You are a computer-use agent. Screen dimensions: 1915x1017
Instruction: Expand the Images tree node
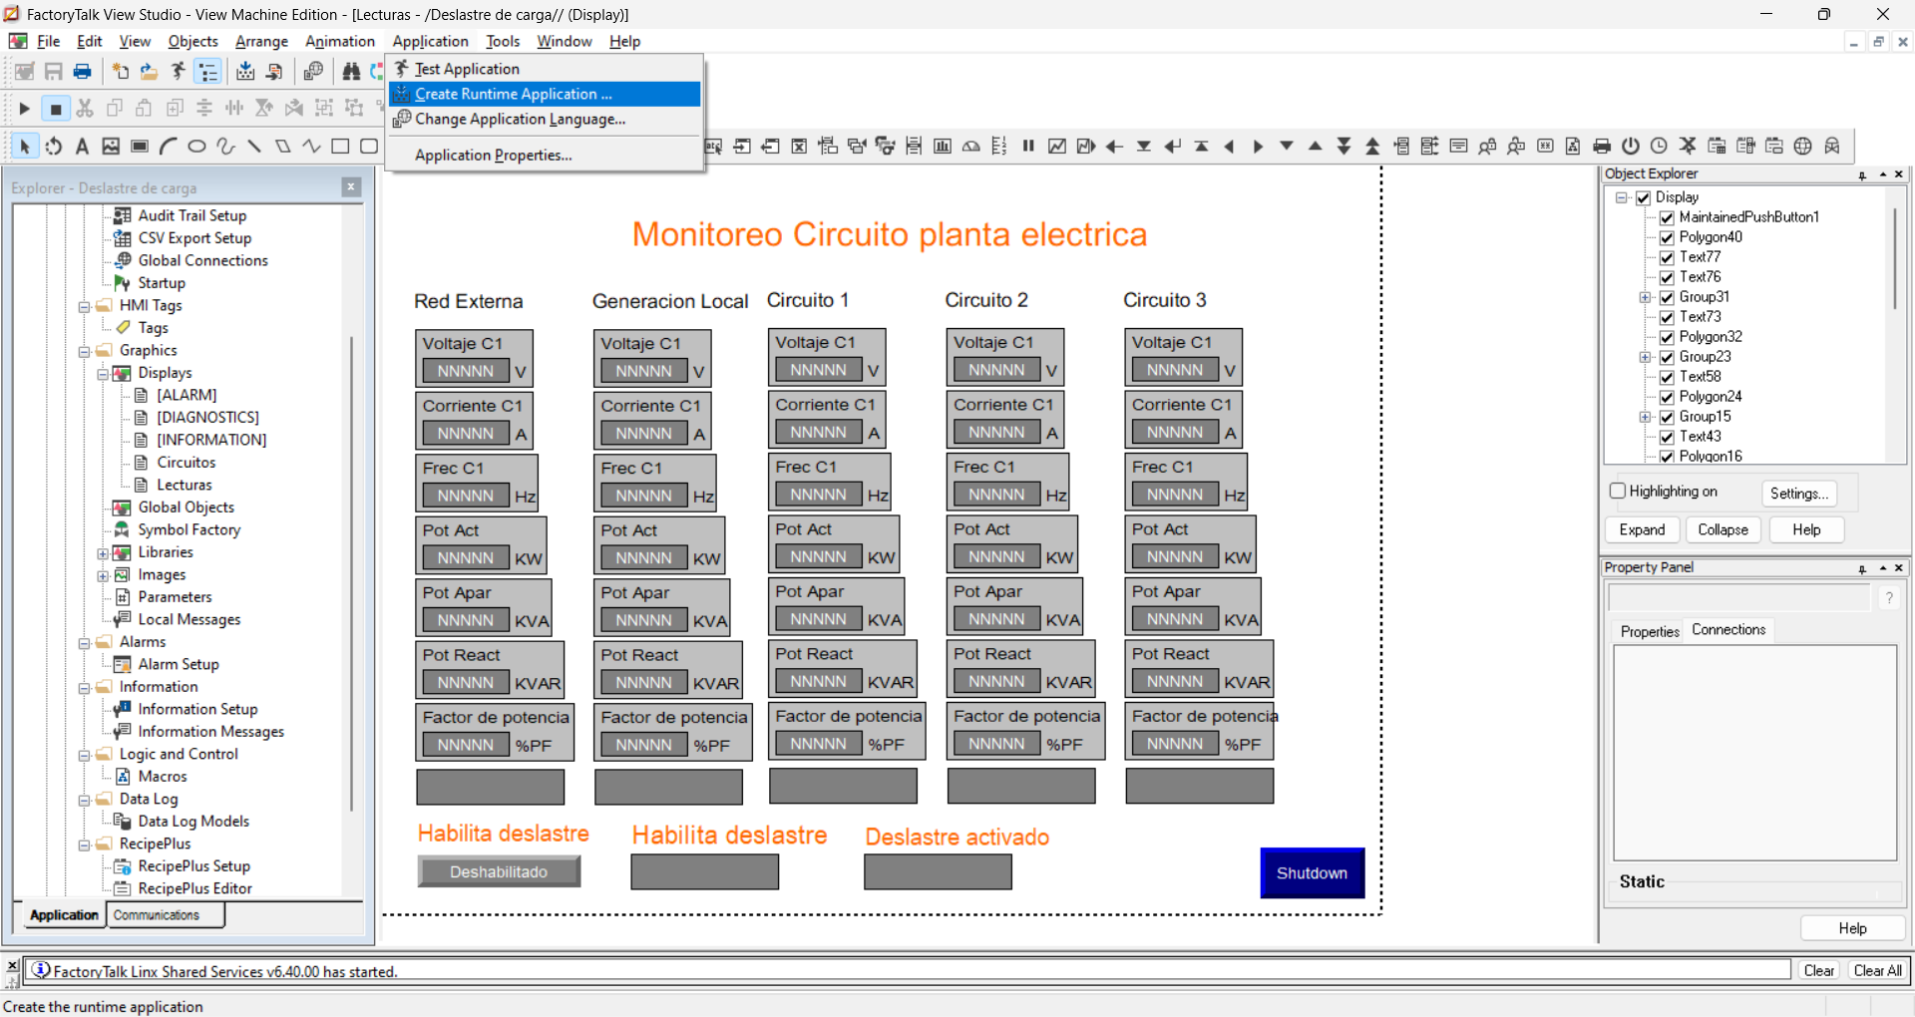pyautogui.click(x=103, y=575)
